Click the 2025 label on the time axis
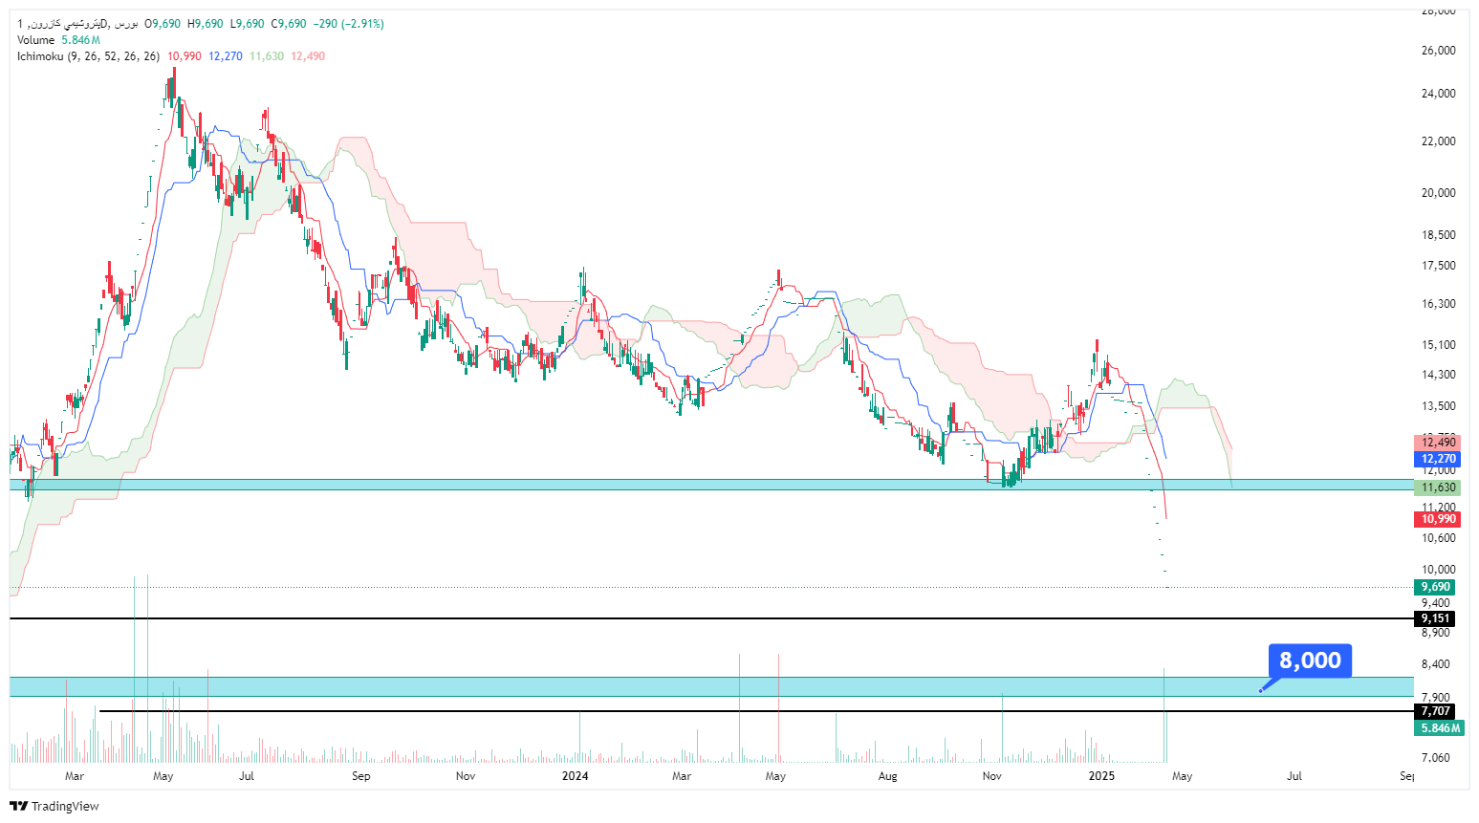1479x823 pixels. 1102,776
